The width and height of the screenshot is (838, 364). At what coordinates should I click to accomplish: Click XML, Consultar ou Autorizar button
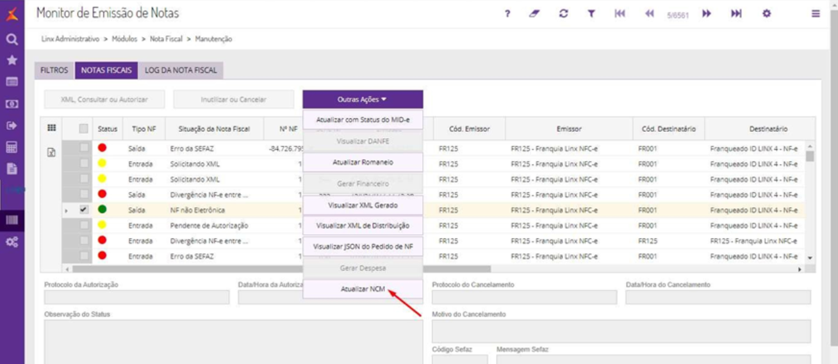104,99
